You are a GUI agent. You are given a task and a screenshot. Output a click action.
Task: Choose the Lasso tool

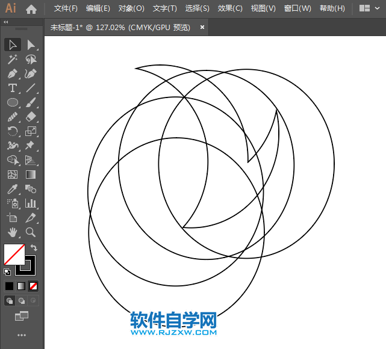coord(31,60)
